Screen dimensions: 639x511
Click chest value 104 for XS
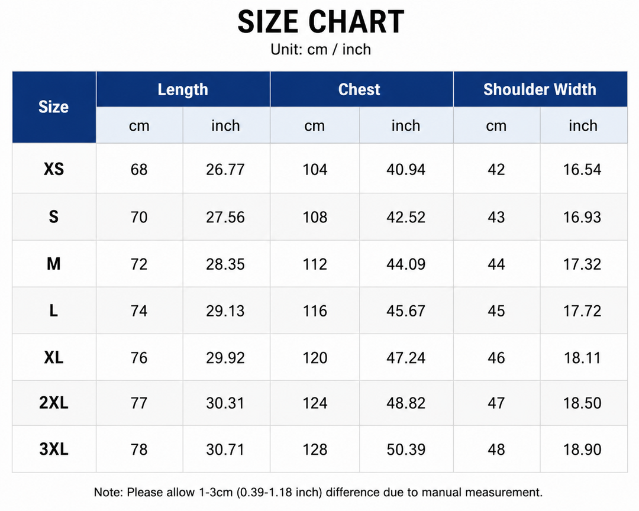(x=315, y=169)
